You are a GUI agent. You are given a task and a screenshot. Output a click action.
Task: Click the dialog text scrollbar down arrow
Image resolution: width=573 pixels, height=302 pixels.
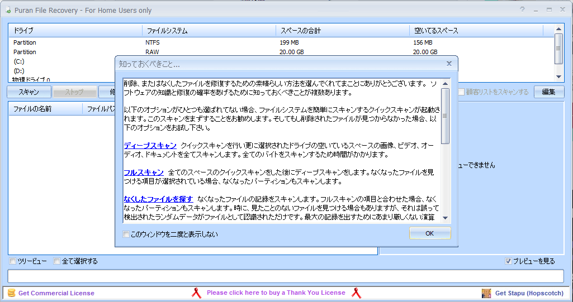tap(446, 218)
